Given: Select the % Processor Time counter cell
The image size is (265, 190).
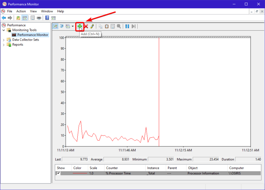Looking at the screenshot, I should click(x=118, y=173).
